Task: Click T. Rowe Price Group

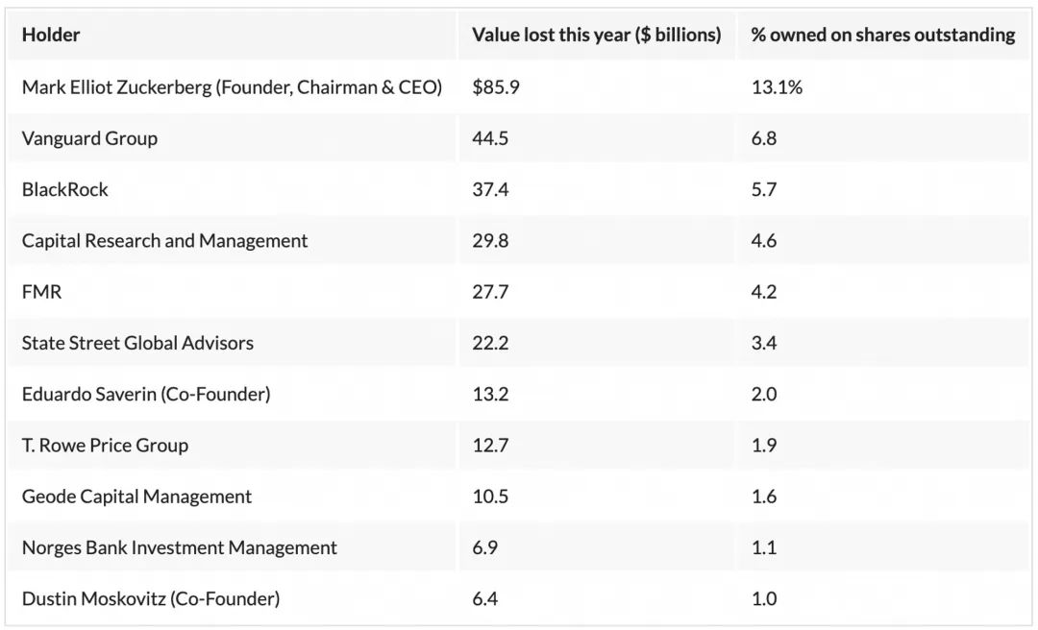Action: pos(105,445)
